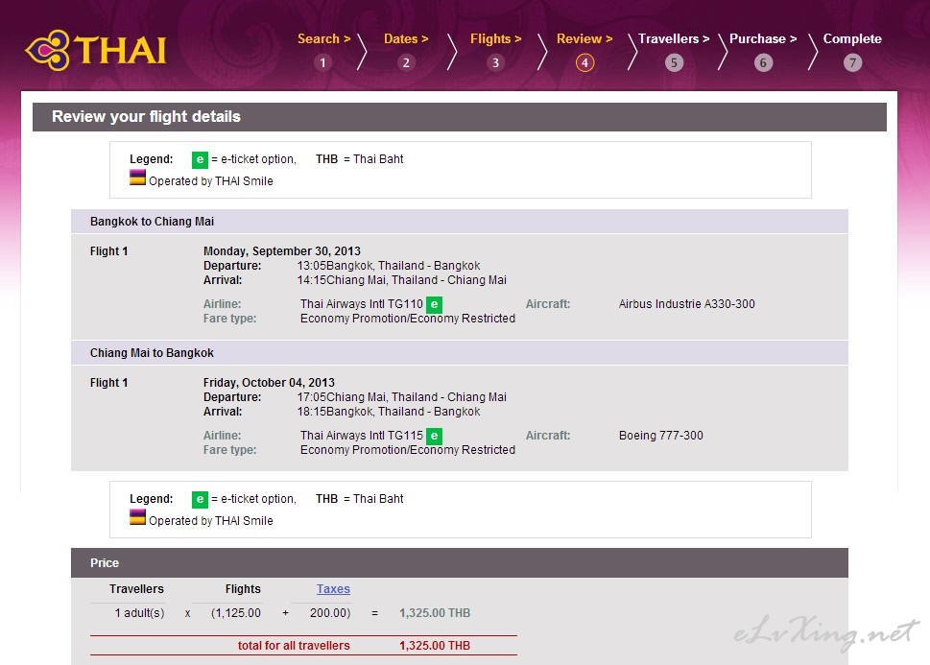The width and height of the screenshot is (930, 665).
Task: Click the step 6 number circle
Action: pyautogui.click(x=763, y=62)
